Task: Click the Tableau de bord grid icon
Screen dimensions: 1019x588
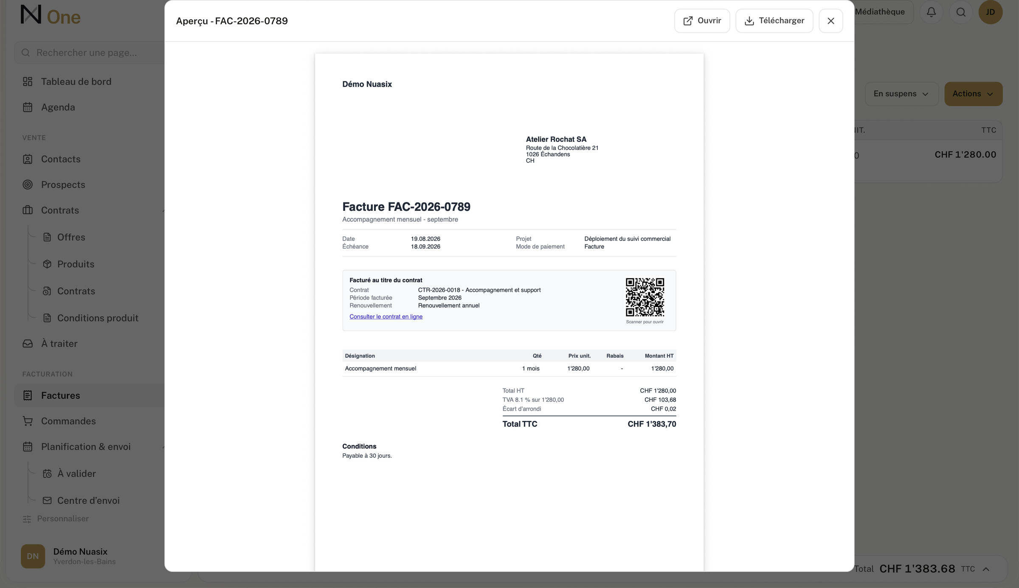Action: (28, 81)
